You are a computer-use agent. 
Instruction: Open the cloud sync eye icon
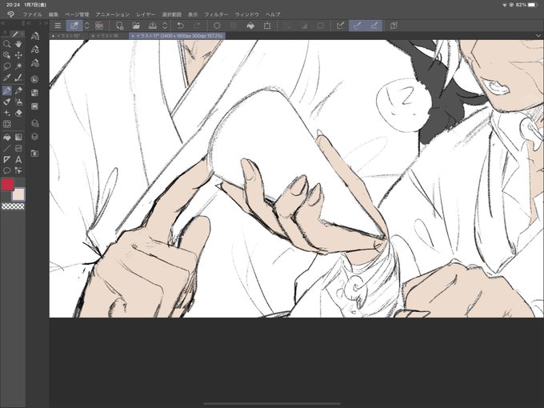[x=99, y=26]
